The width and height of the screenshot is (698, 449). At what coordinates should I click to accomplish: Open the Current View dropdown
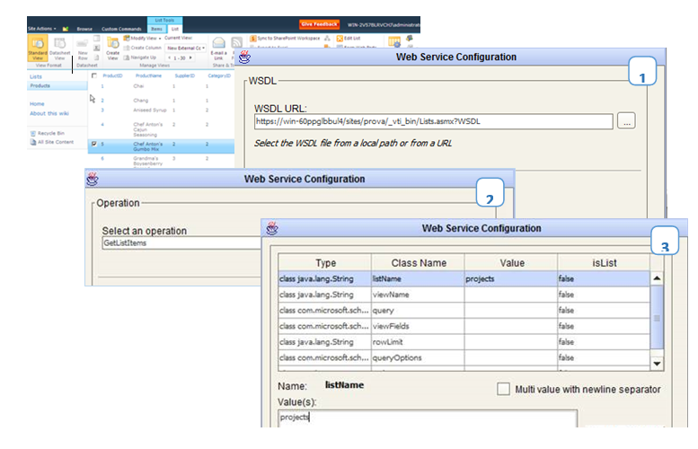click(184, 48)
